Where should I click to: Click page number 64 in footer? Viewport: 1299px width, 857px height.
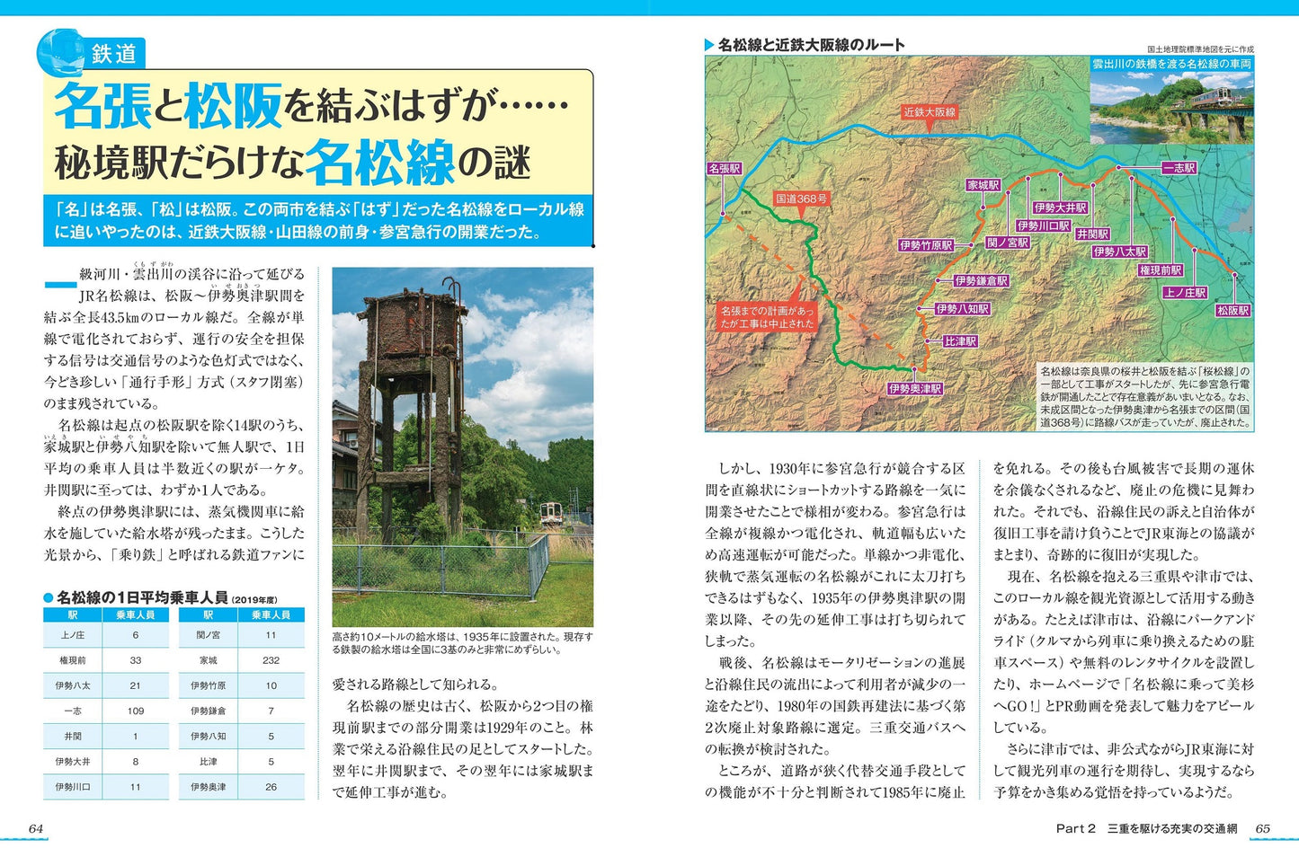tap(36, 828)
